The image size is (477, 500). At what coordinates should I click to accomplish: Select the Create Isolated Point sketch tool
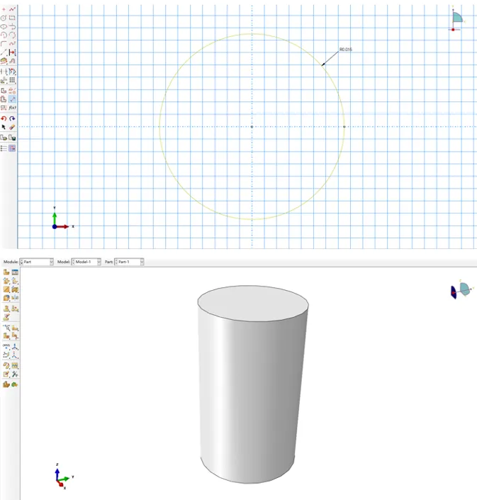click(4, 9)
